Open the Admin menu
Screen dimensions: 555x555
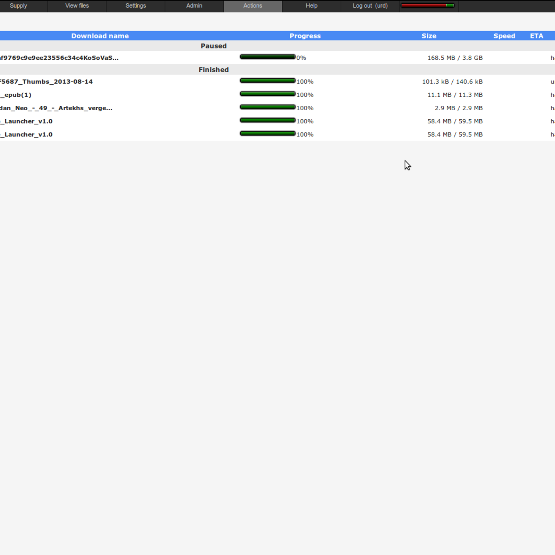pos(194,6)
